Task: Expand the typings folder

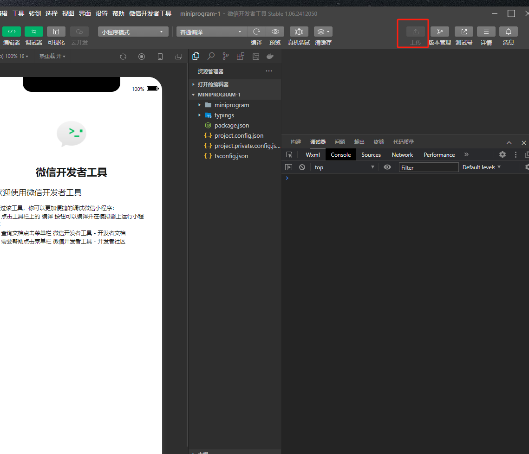Action: (235, 115)
